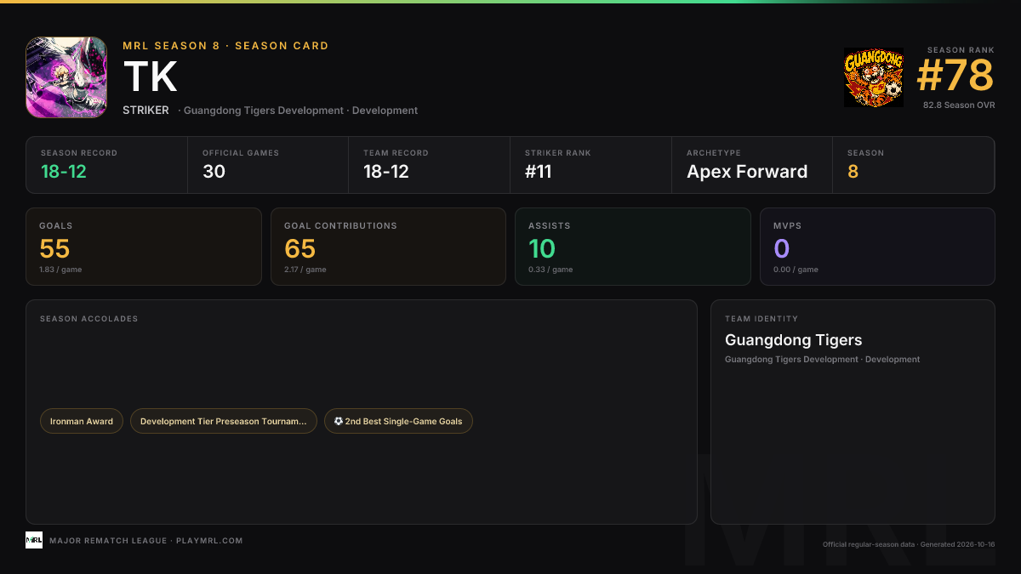
Task: Select the Ironman Award accolade chip
Action: point(82,421)
